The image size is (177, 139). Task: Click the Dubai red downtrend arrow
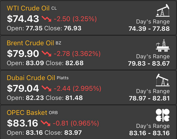[x=47, y=88]
